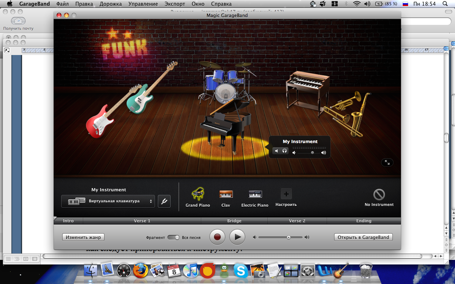
Task: Open the Trash in the Dock
Action: [366, 271]
